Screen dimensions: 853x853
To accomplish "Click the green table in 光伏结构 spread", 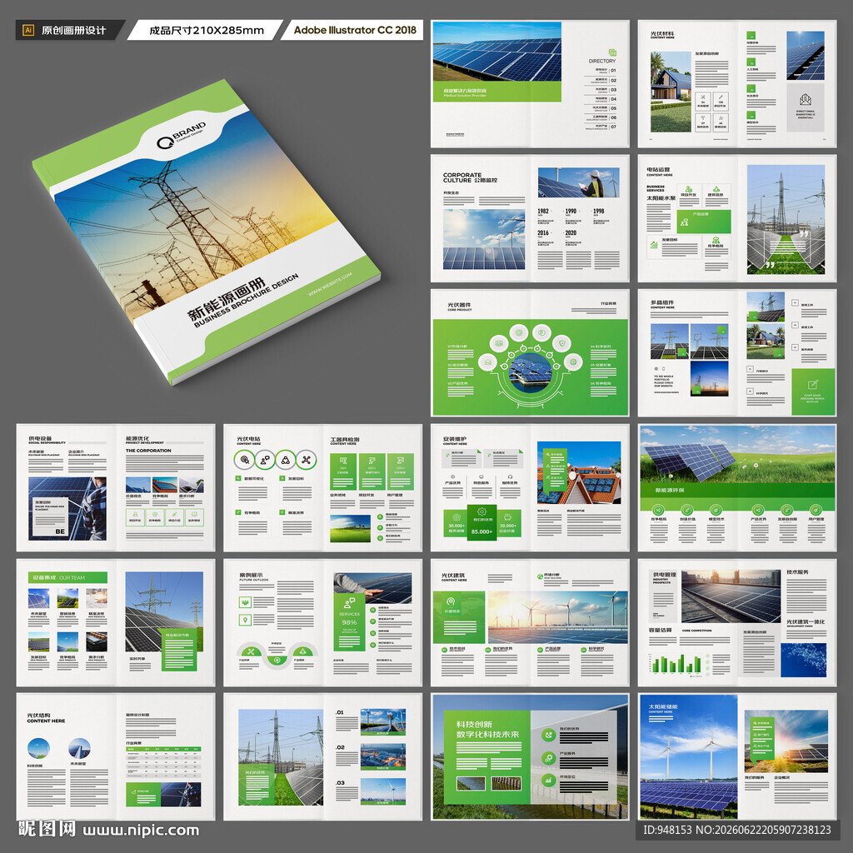I will tap(163, 761).
